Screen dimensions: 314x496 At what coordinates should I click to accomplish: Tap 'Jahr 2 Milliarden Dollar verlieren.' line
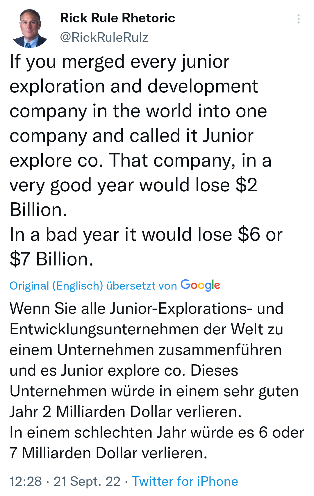(125, 412)
